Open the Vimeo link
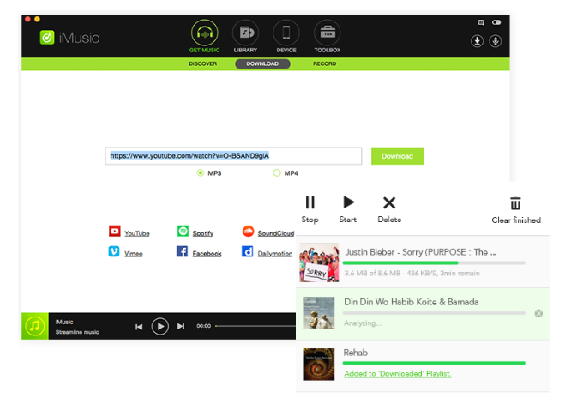571x410 pixels. click(x=133, y=254)
